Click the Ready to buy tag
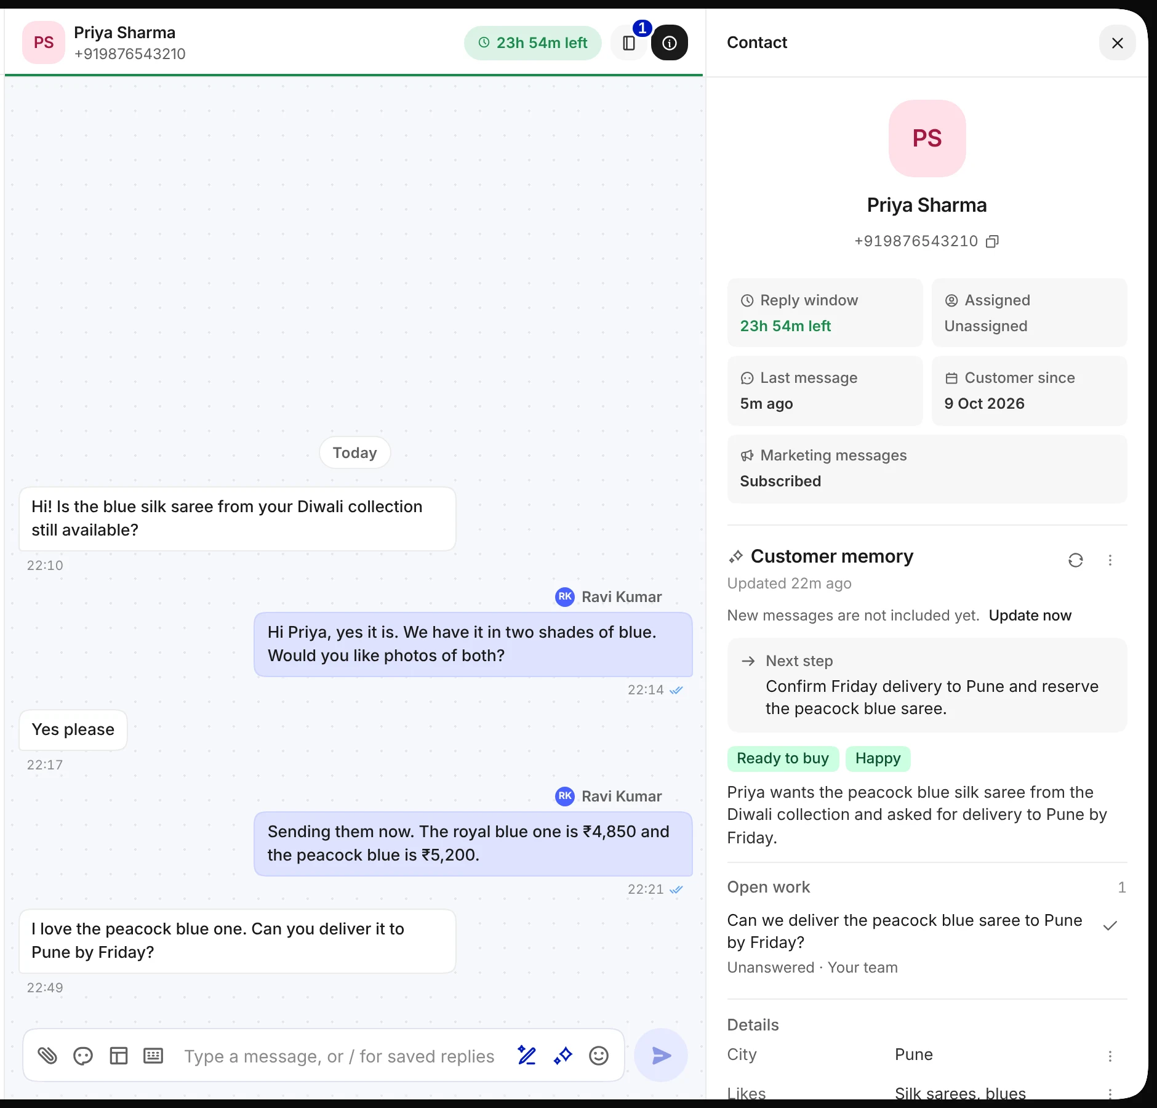1157x1108 pixels. pyautogui.click(x=783, y=758)
